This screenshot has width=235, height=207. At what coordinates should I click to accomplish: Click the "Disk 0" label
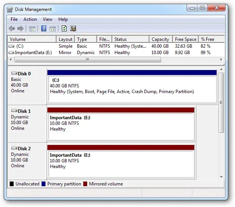[24, 74]
